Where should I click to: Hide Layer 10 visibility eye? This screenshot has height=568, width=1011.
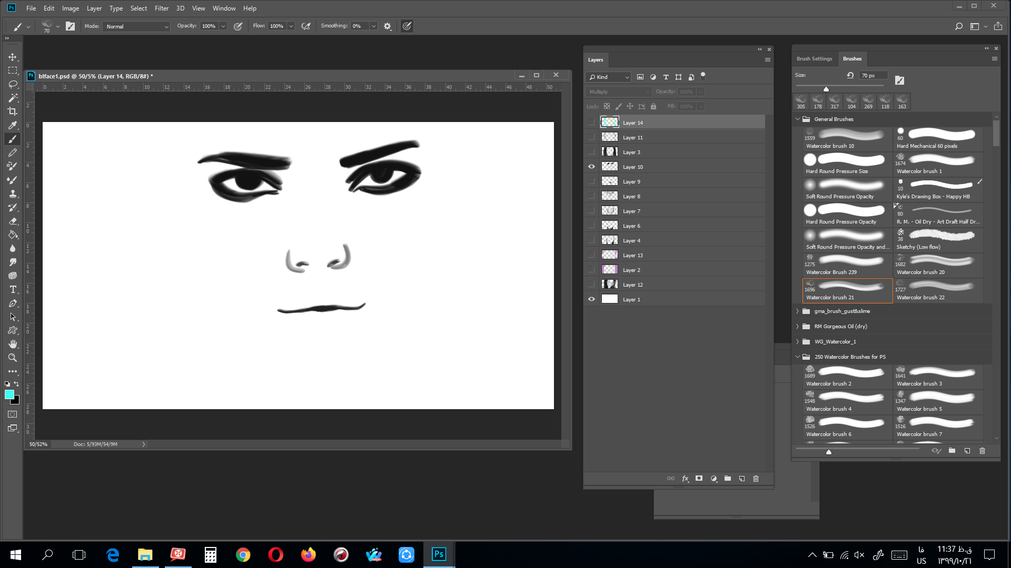(x=591, y=167)
